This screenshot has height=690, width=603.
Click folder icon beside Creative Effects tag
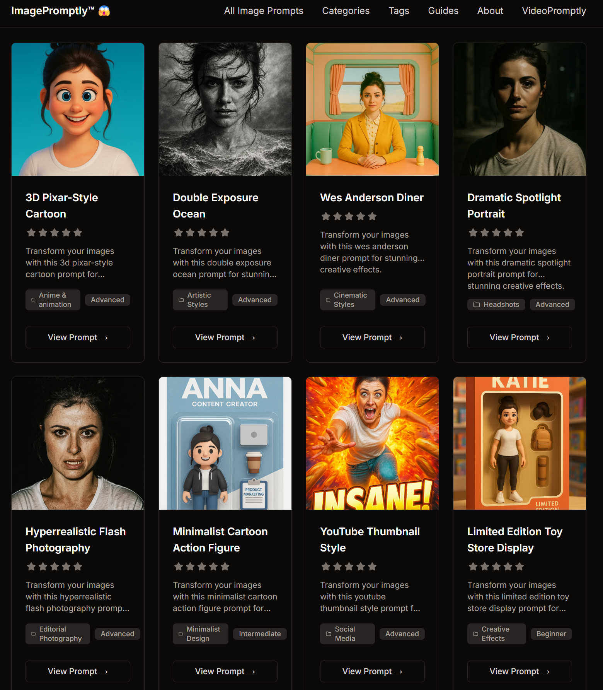point(475,634)
